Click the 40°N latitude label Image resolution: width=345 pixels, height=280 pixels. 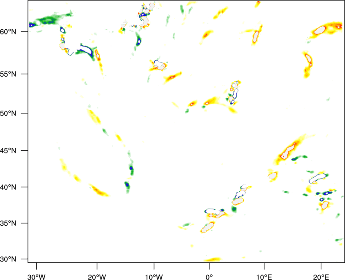(8, 187)
